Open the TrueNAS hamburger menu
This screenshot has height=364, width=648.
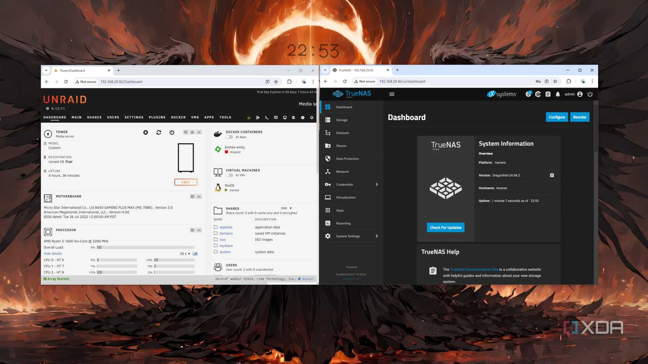point(392,94)
